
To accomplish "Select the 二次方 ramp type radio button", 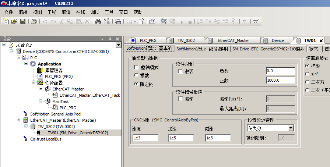I will [307, 82].
